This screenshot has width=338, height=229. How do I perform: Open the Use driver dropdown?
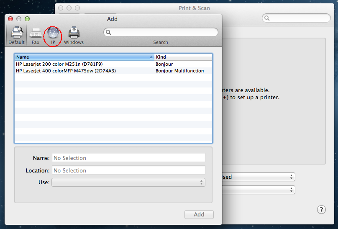tap(128, 182)
